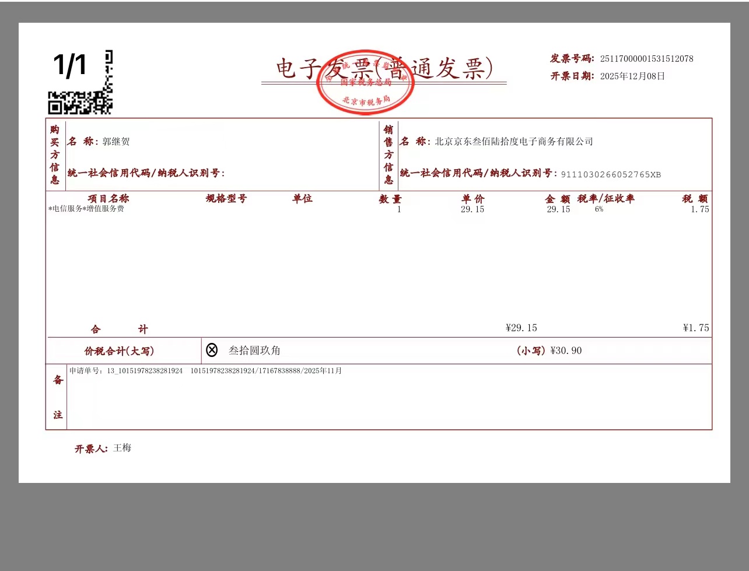Click the 1/1 page indicator
The width and height of the screenshot is (749, 571).
[70, 64]
